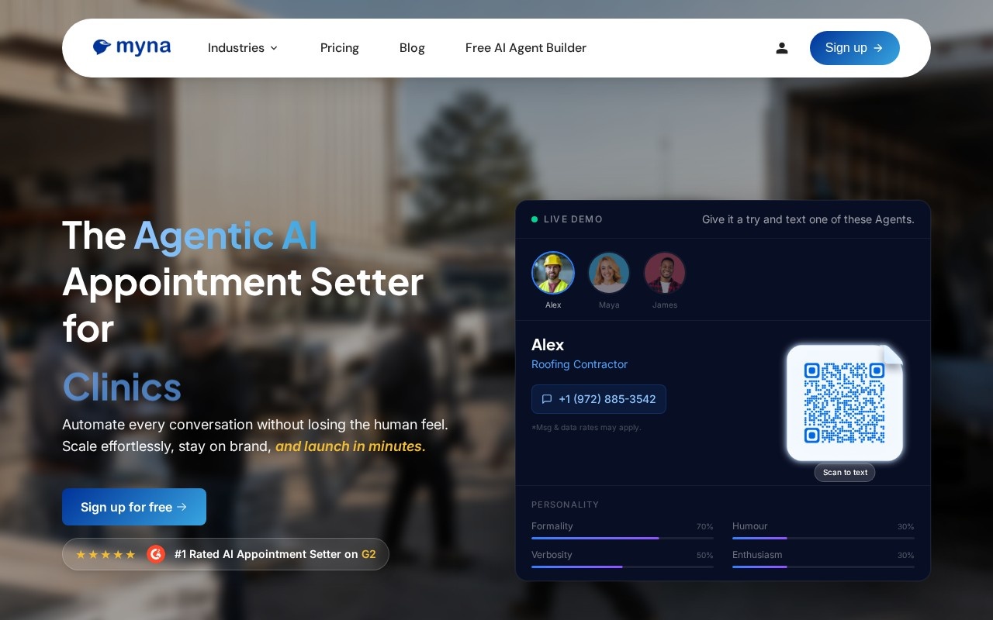Click the phone number +1 (972) 885-3542
993x620 pixels.
[x=599, y=399]
